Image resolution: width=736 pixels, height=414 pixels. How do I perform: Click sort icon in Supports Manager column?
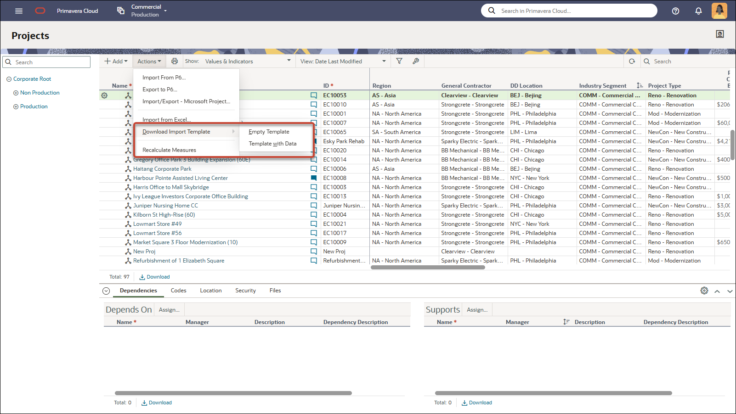(x=566, y=322)
